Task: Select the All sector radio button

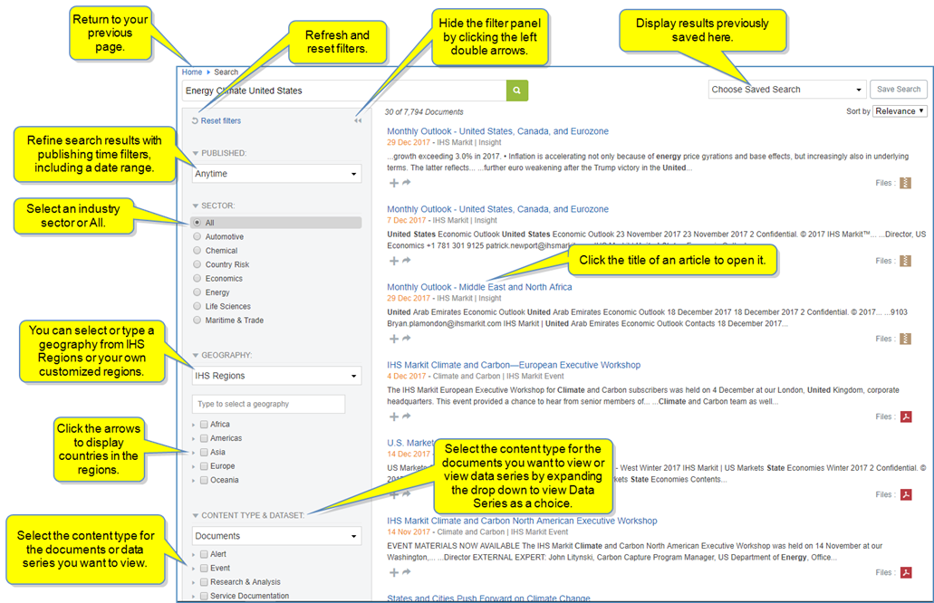Action: pos(197,223)
